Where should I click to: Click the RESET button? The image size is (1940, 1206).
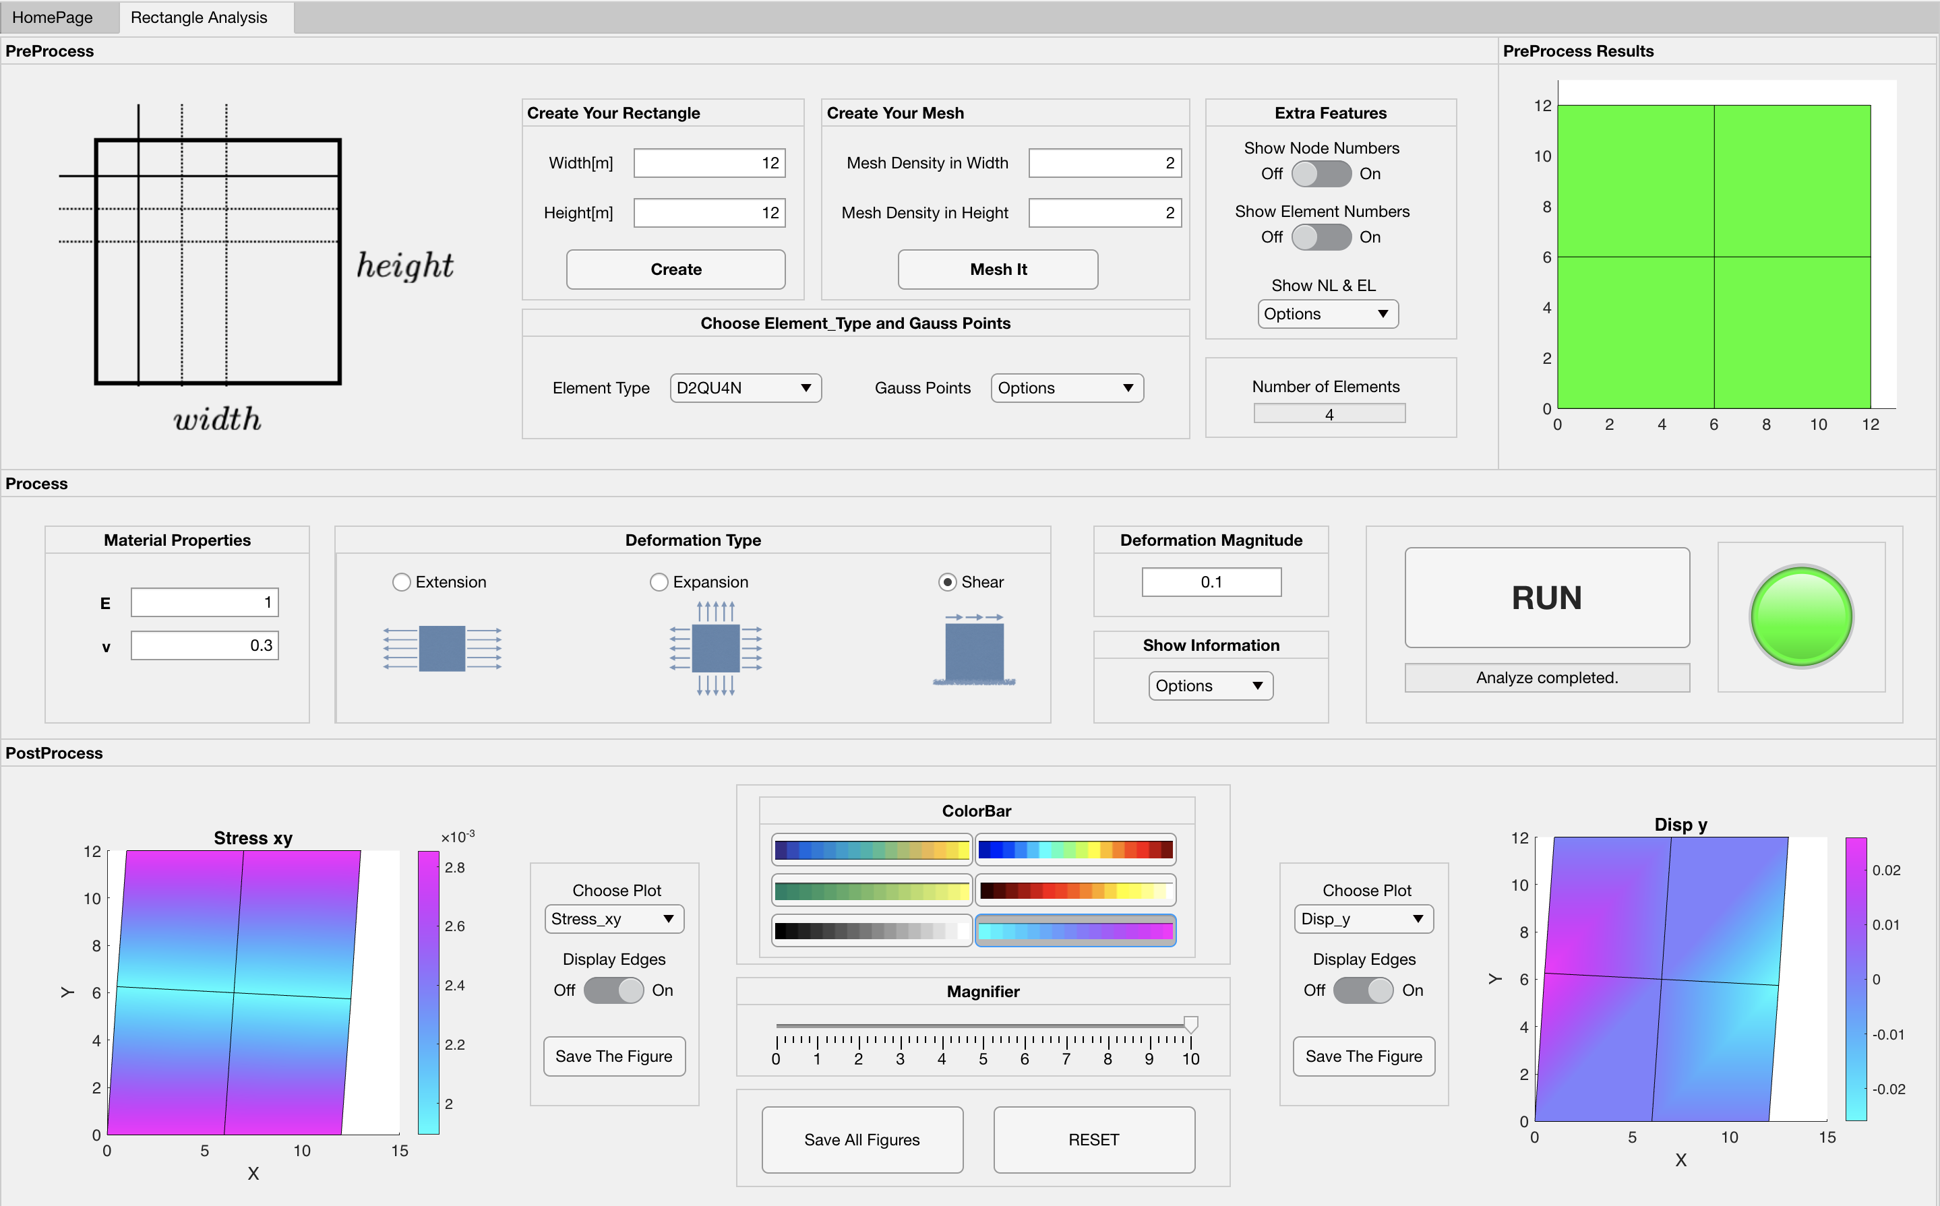(x=1094, y=1140)
